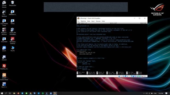Click the use_node_name yes line

(x=86, y=54)
